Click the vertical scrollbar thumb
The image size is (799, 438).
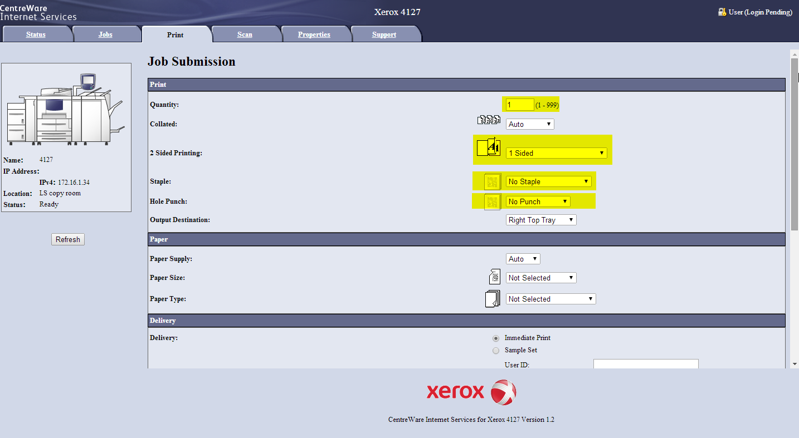(795, 144)
